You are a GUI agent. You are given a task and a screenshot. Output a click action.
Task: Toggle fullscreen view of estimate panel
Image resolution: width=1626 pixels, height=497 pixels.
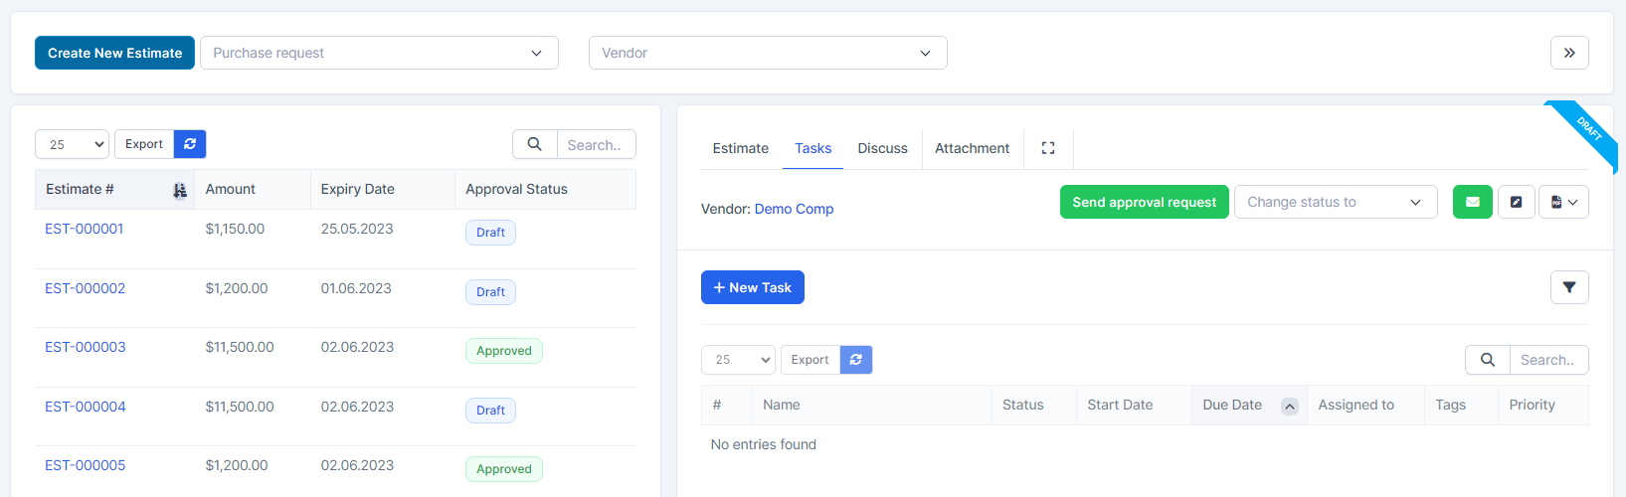pos(1047,148)
